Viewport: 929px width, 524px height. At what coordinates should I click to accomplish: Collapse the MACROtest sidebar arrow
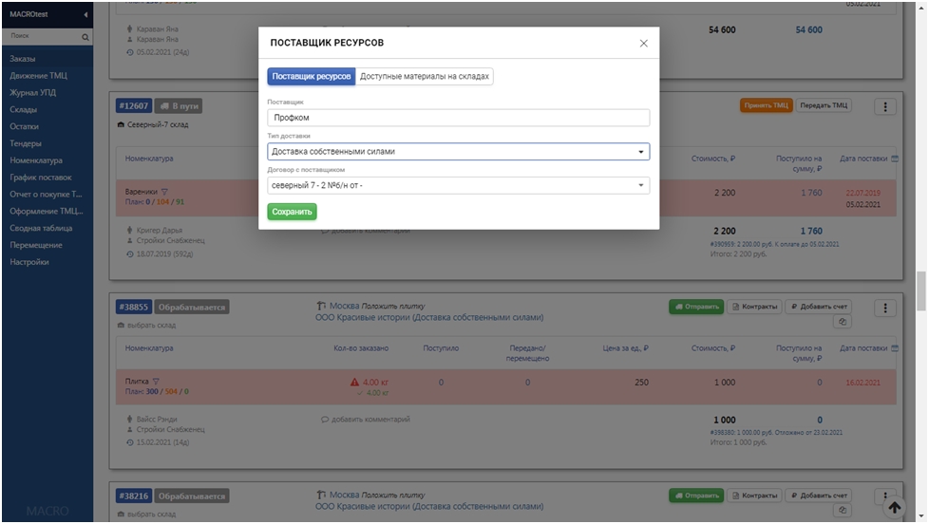pyautogui.click(x=86, y=15)
